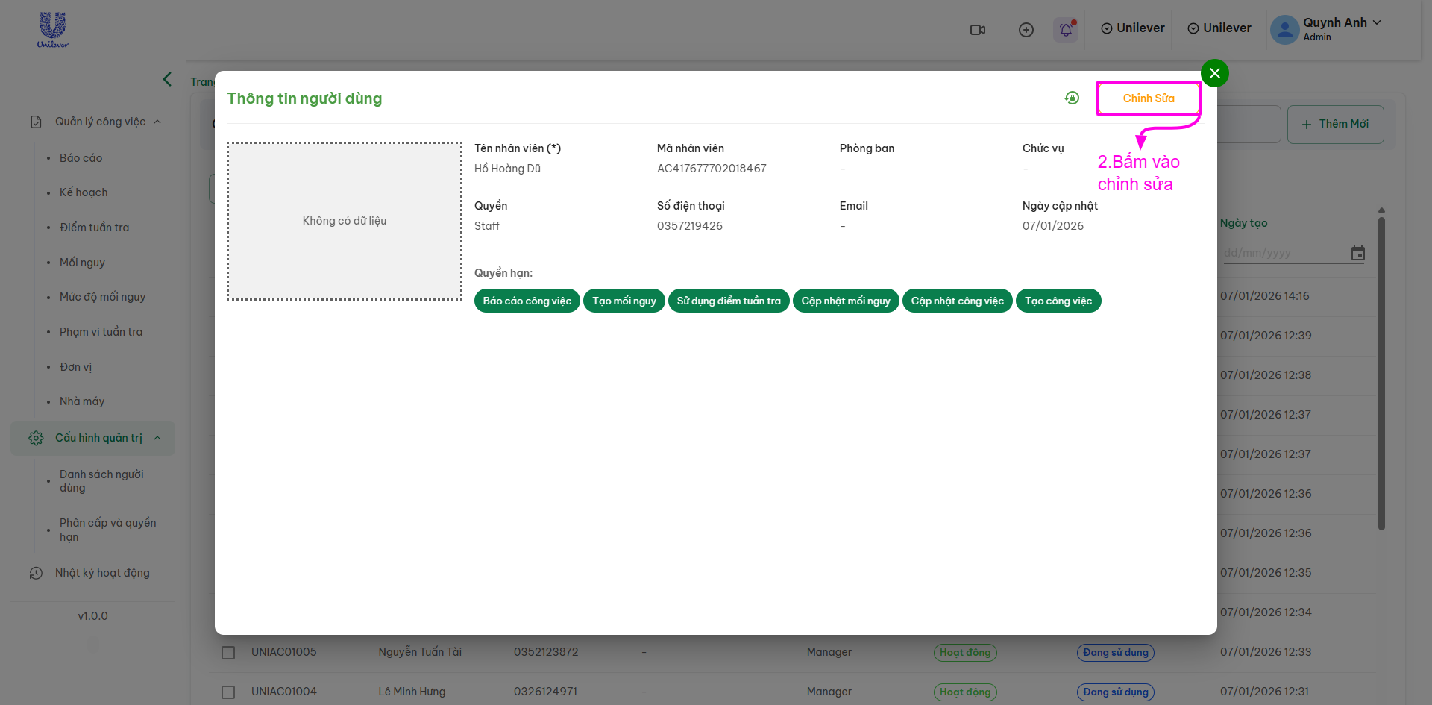Tick the checkbox for UNIAC01004 row

pos(228,692)
